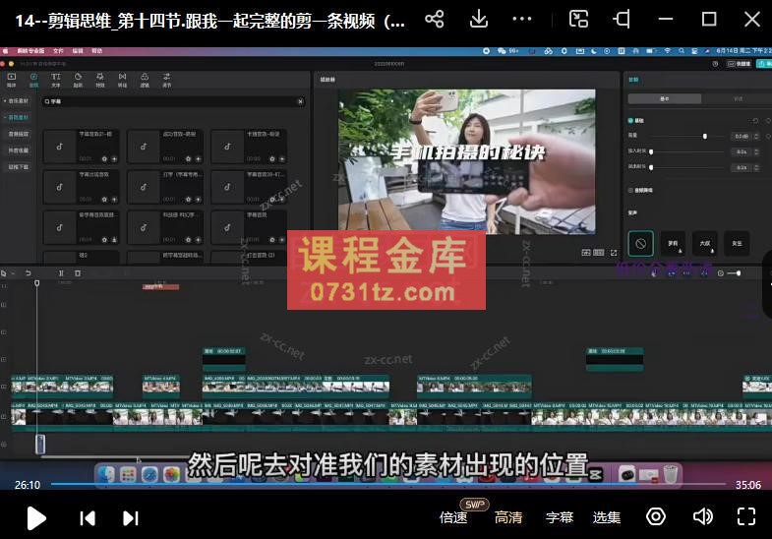The image size is (772, 539).
Task: Enable the 音频降噪 noise reduction checkbox
Action: pos(630,190)
